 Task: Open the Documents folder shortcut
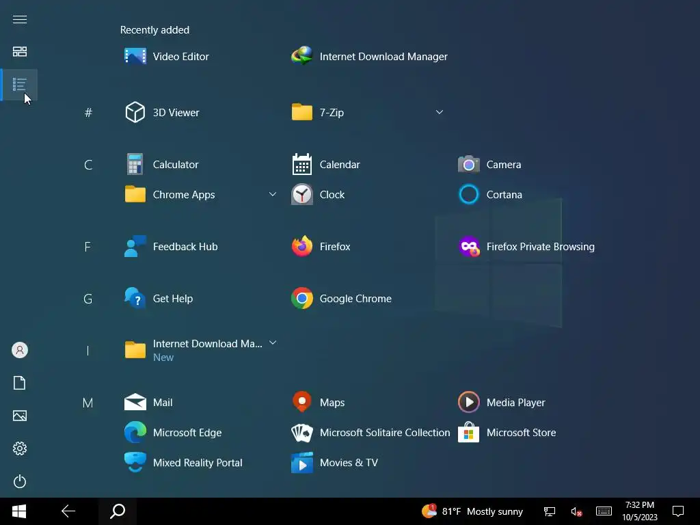pos(20,383)
